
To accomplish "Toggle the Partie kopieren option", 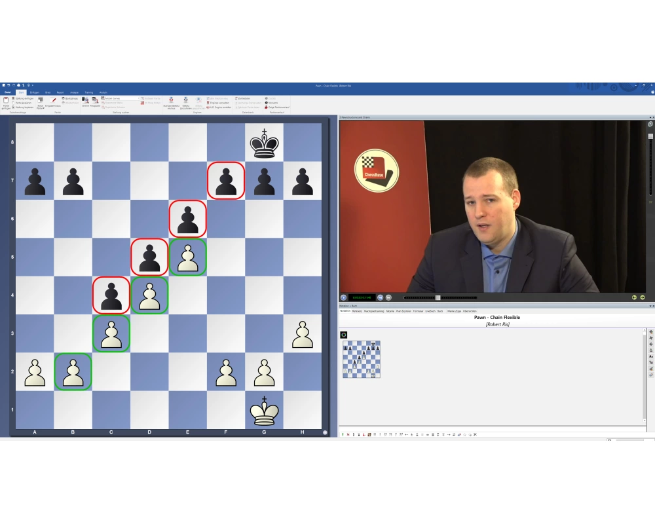I will coord(22,103).
